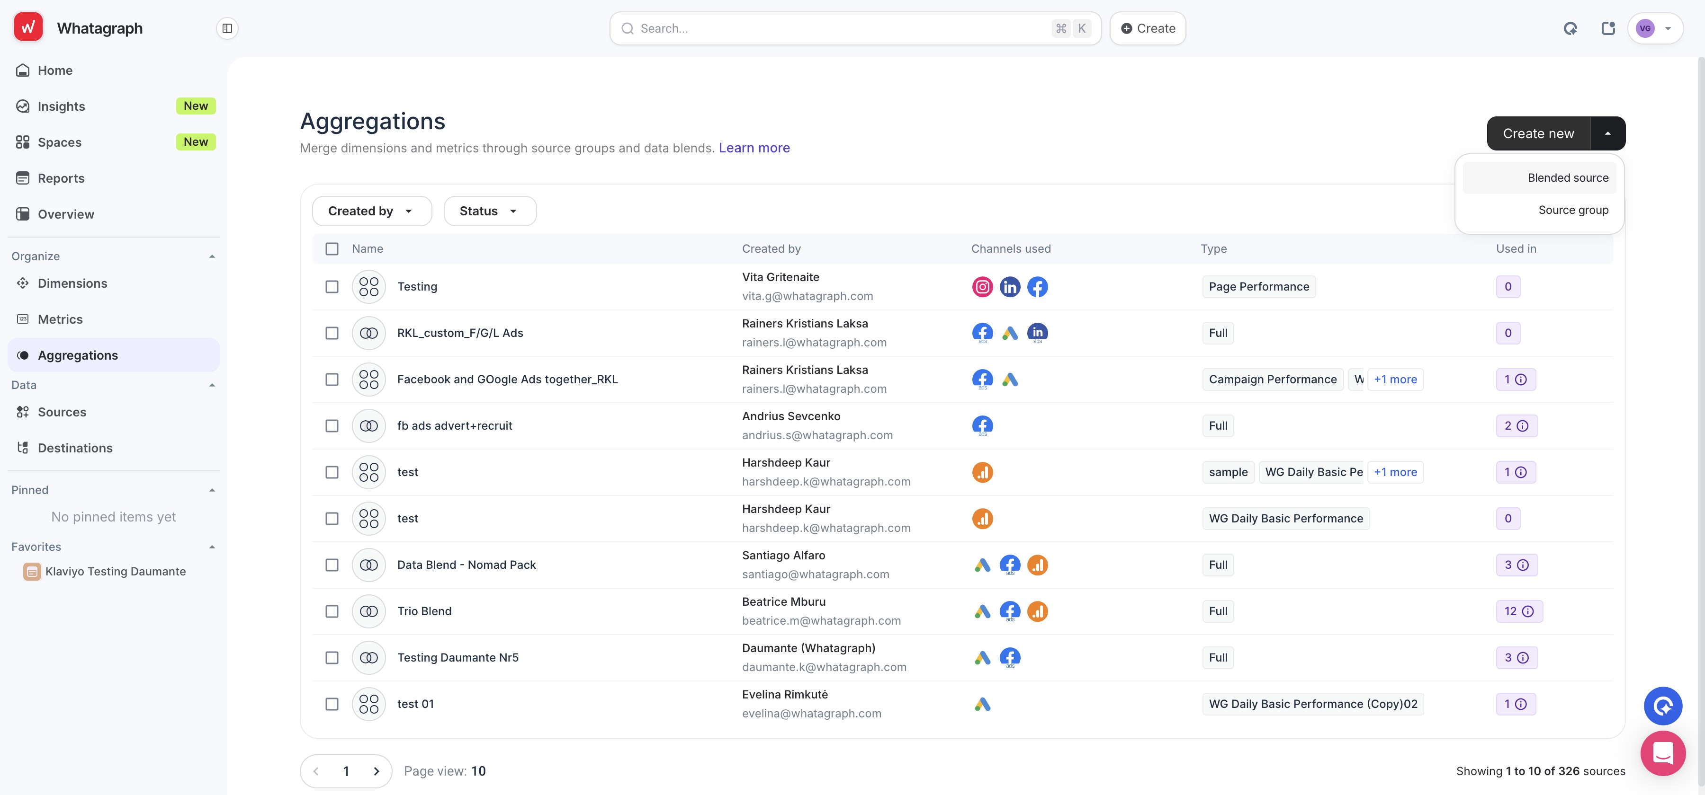The height and width of the screenshot is (795, 1705).
Task: Open the notifications icon in the top bar
Action: (x=1608, y=28)
